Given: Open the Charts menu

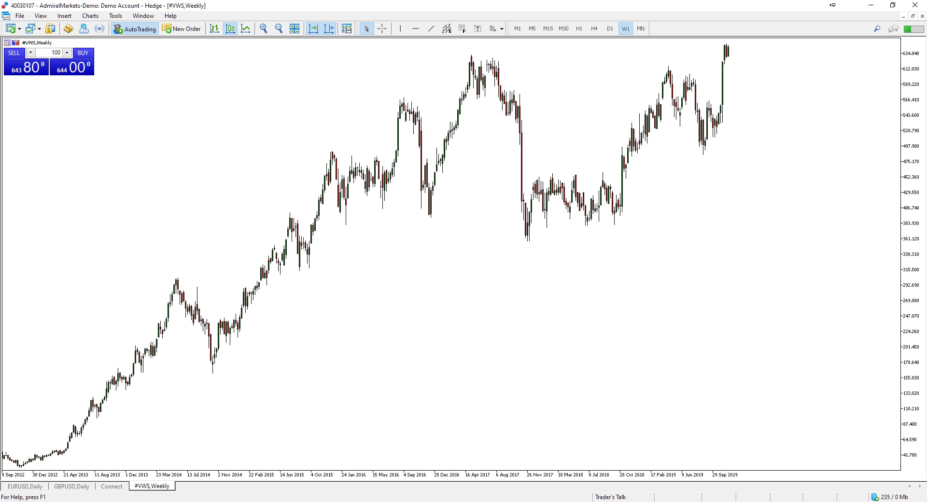Looking at the screenshot, I should pyautogui.click(x=90, y=16).
